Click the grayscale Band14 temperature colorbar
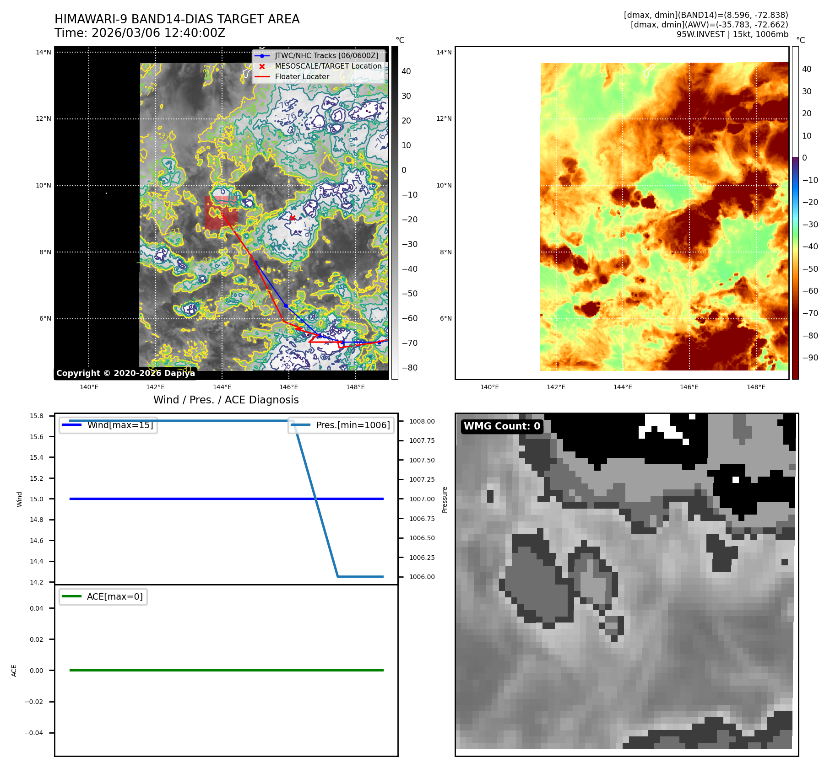The image size is (830, 773). click(395, 213)
